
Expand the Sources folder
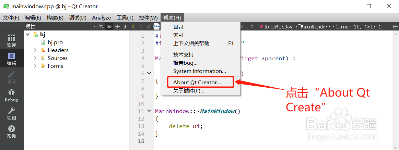click(x=35, y=58)
